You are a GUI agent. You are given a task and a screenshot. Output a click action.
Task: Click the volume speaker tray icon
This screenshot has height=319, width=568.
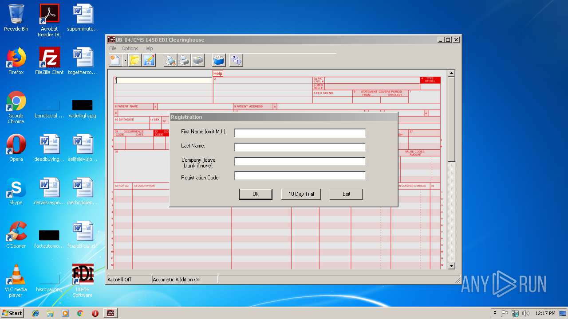click(526, 313)
